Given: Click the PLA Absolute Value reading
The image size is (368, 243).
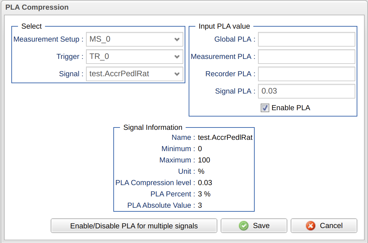Looking at the screenshot, I should (200, 205).
